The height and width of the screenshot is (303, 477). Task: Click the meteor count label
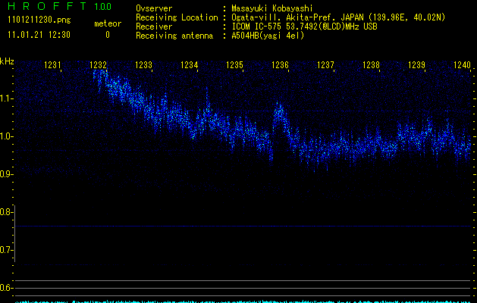pyautogui.click(x=108, y=24)
